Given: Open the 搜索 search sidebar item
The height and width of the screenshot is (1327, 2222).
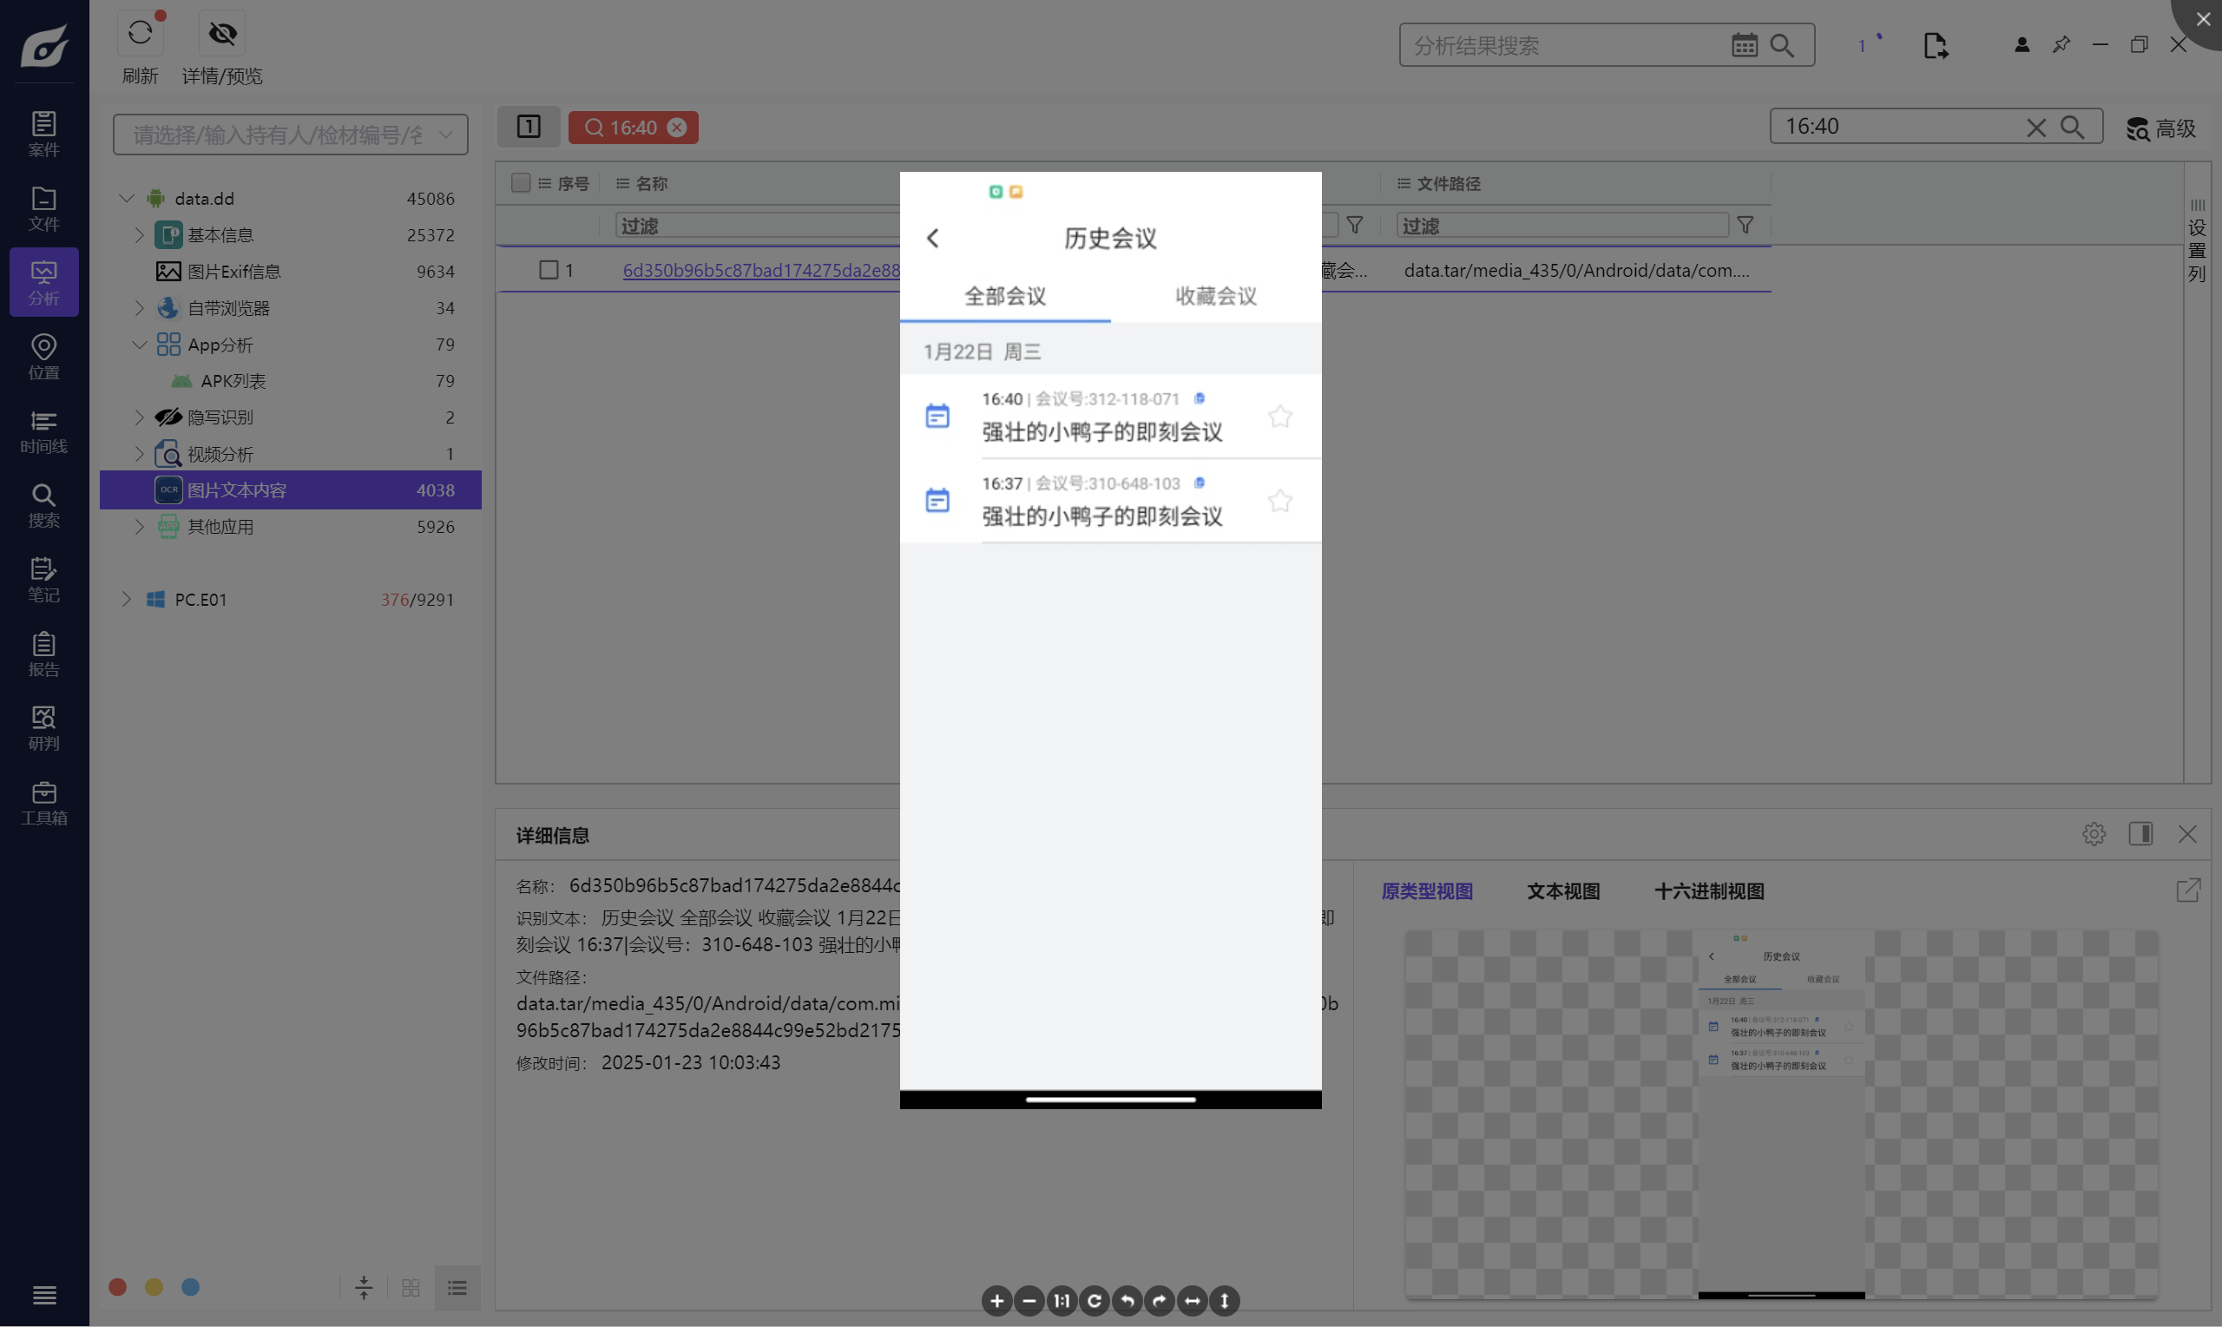Looking at the screenshot, I should coord(43,505).
